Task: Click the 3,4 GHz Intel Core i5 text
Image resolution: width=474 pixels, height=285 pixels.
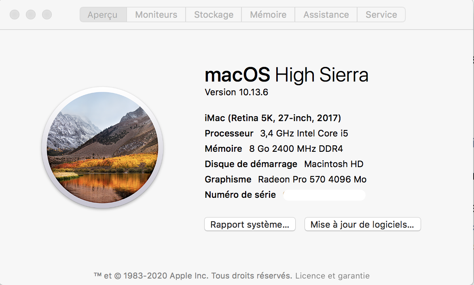Action: click(x=304, y=134)
